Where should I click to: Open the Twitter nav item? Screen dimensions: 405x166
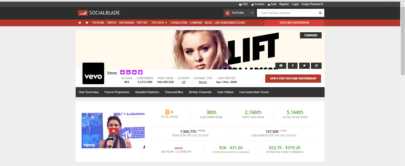click(142, 23)
